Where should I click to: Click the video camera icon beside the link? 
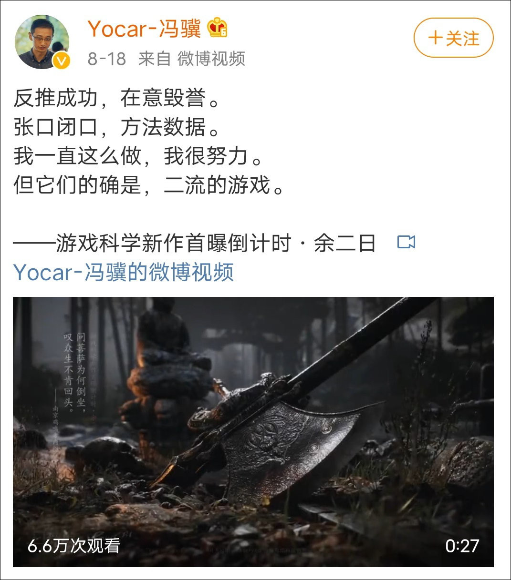point(406,242)
